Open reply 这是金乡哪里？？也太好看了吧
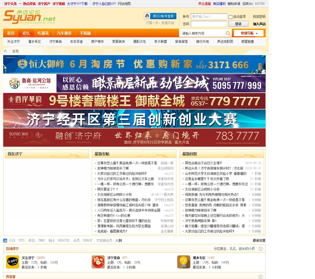The width and height of the screenshot is (315, 279). [x=207, y=179]
